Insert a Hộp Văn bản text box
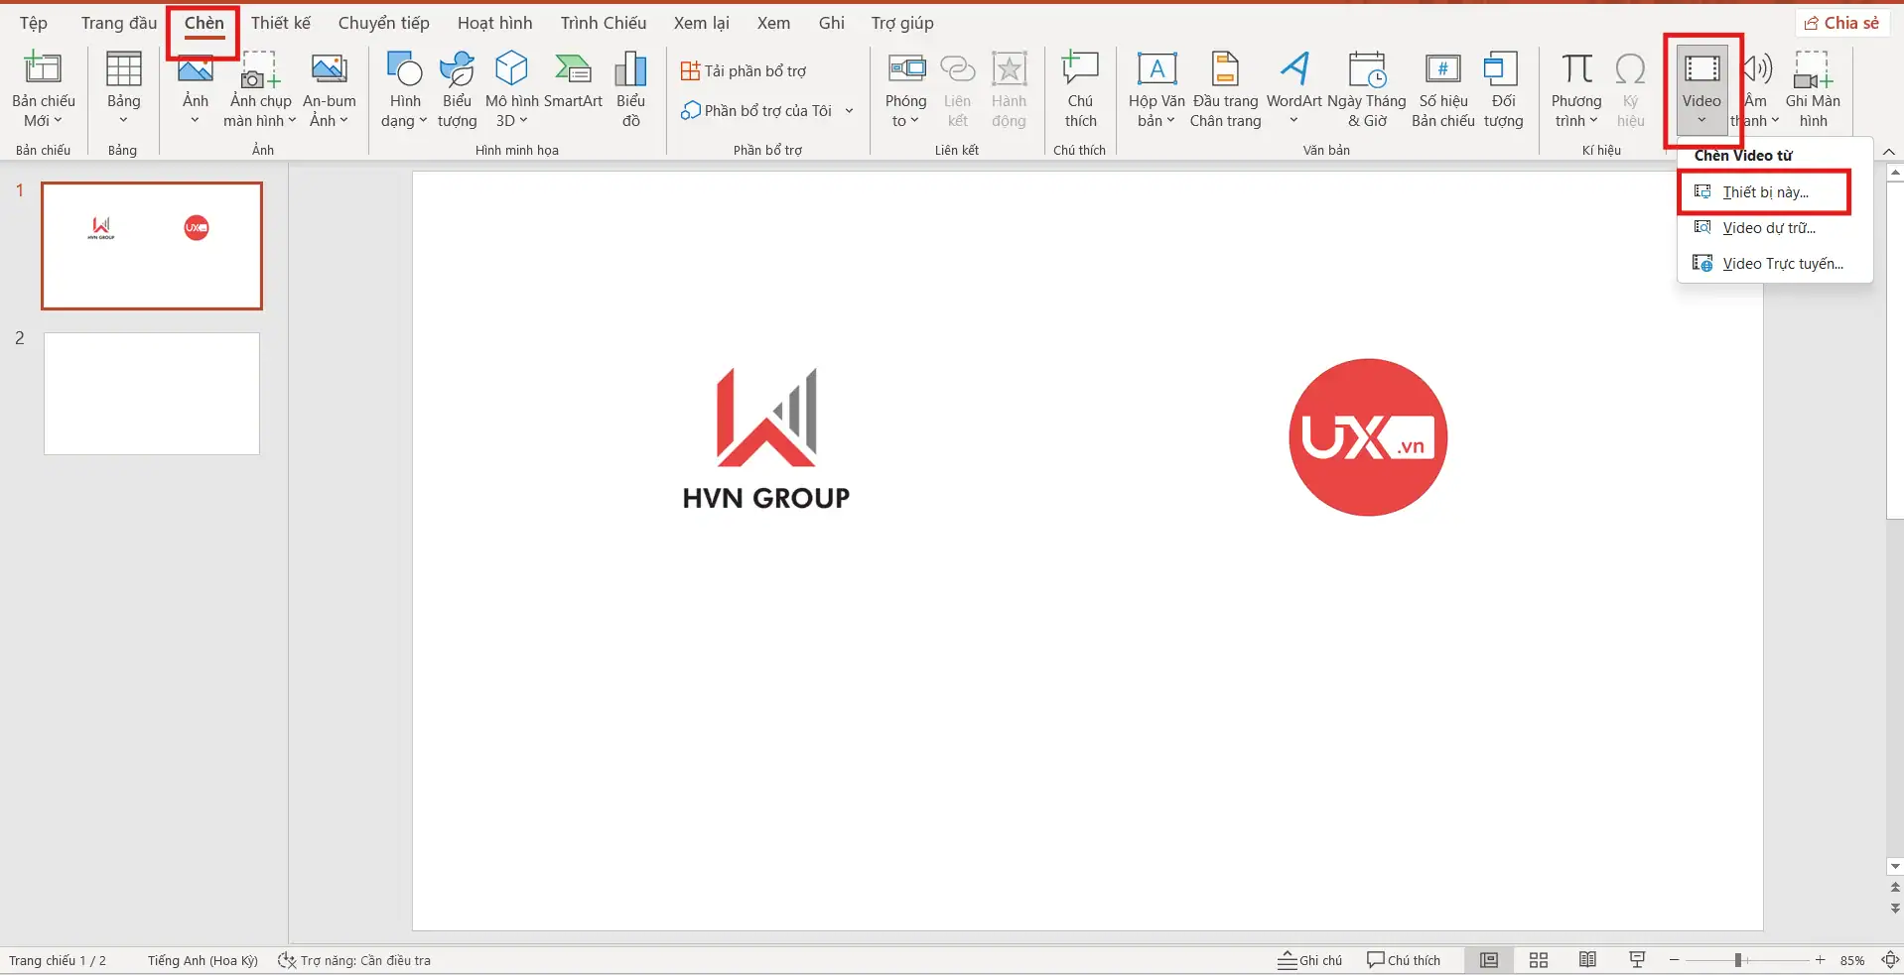Image resolution: width=1904 pixels, height=975 pixels. pyautogui.click(x=1155, y=89)
